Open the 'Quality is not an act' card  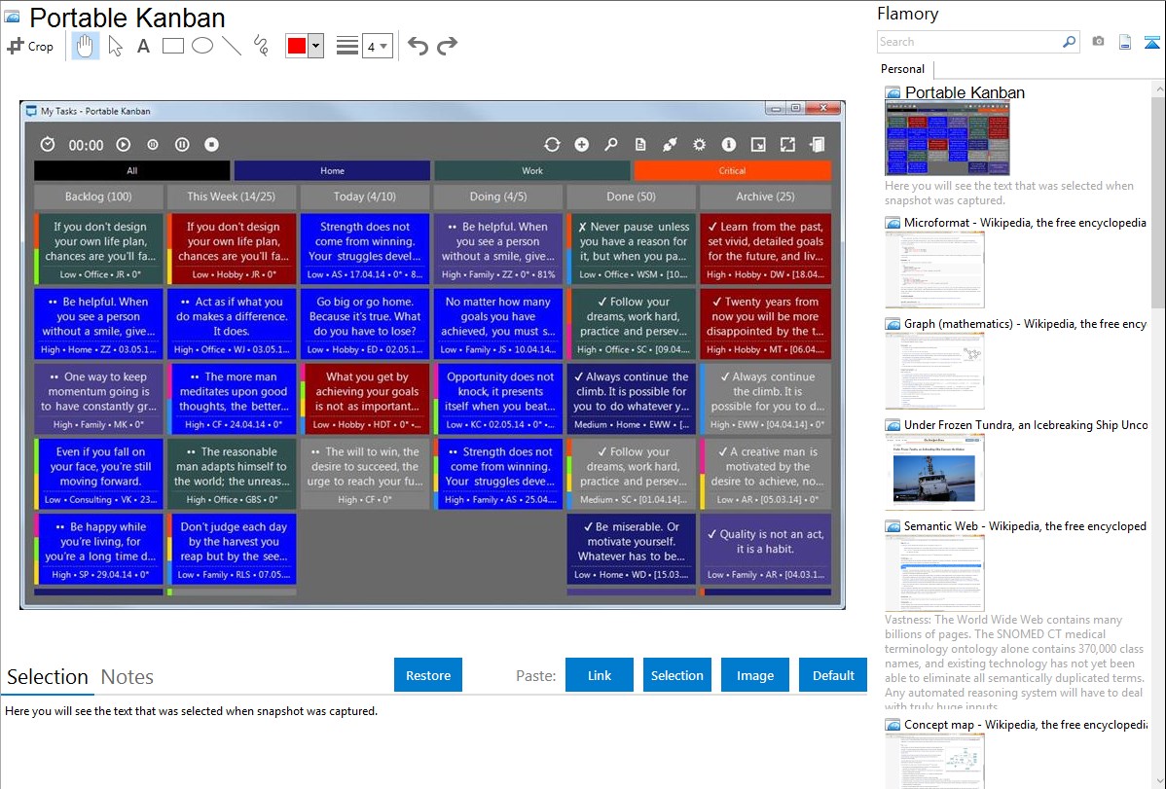click(765, 549)
